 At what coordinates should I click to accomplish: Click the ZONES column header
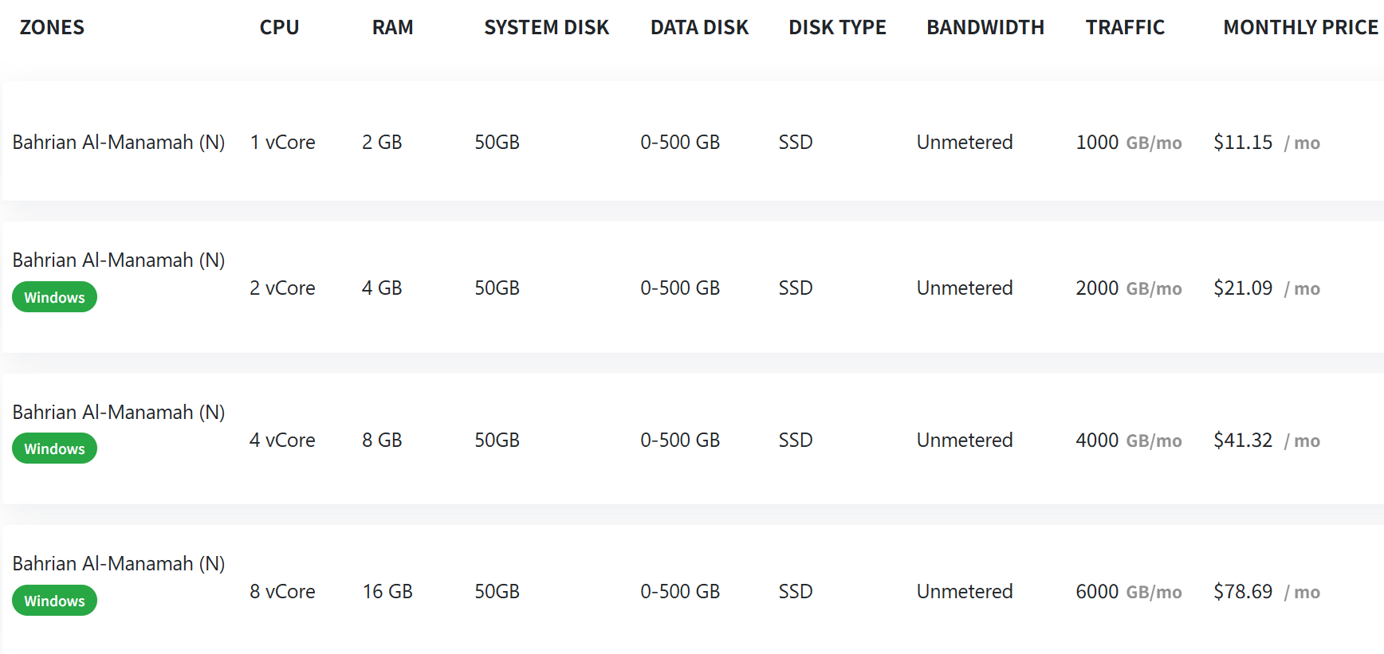tap(52, 28)
